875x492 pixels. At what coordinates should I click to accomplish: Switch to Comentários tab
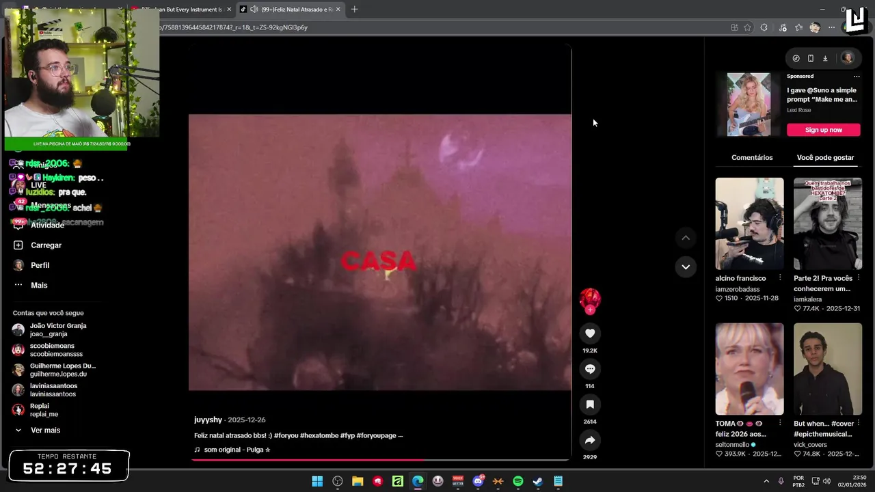(752, 157)
